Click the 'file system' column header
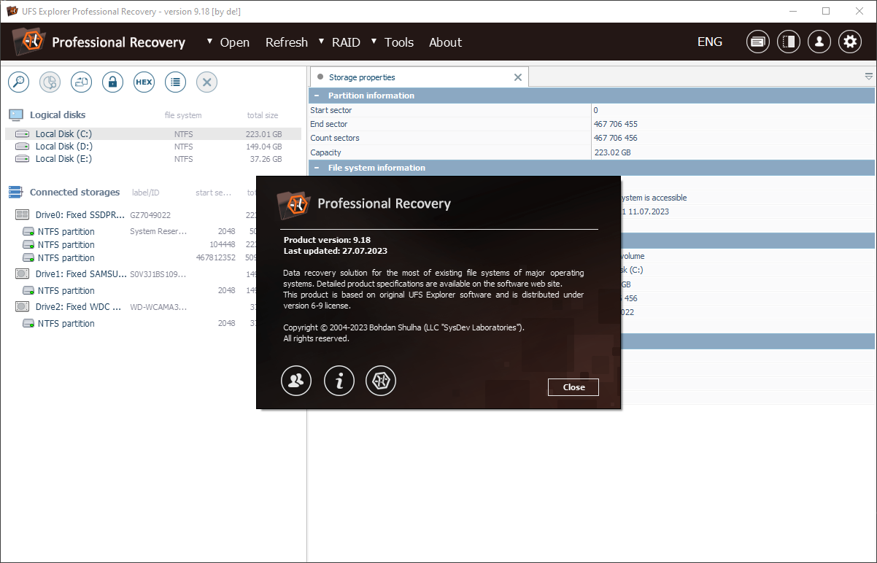The image size is (877, 563). (x=183, y=115)
